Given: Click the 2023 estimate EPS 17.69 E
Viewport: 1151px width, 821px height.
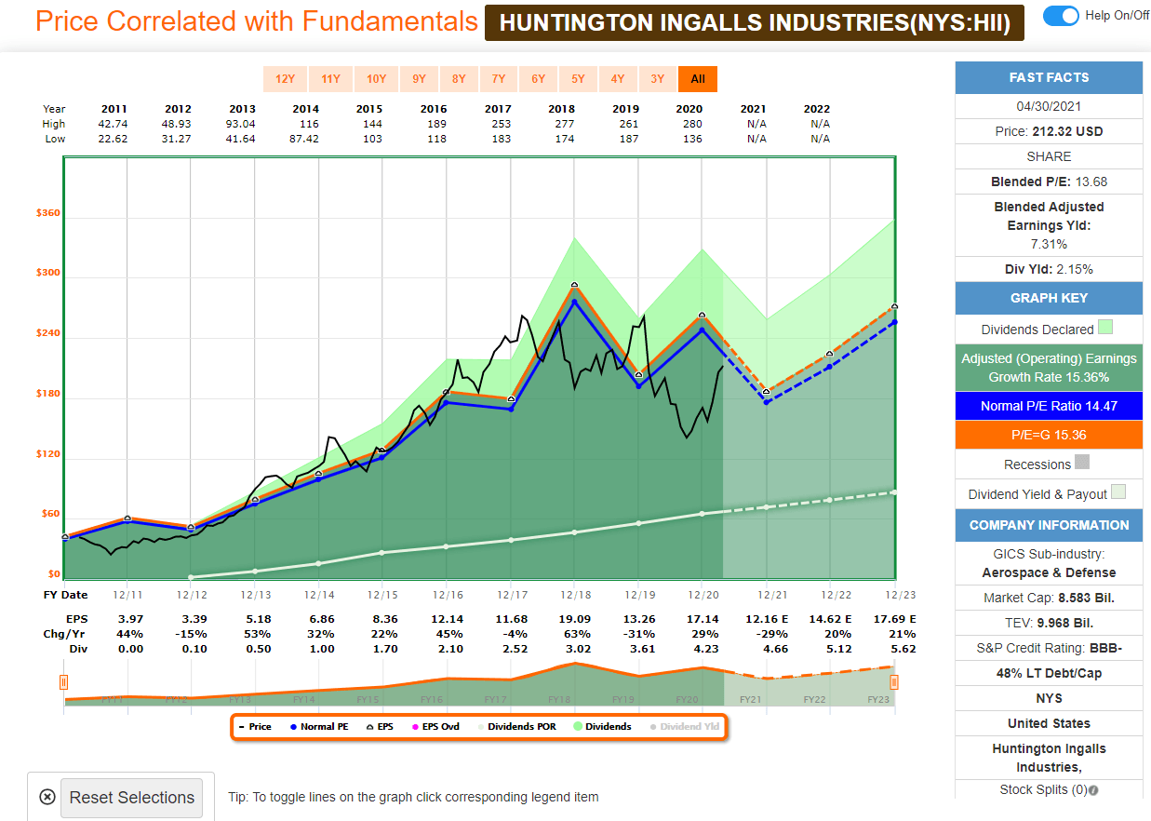Looking at the screenshot, I should 894,618.
